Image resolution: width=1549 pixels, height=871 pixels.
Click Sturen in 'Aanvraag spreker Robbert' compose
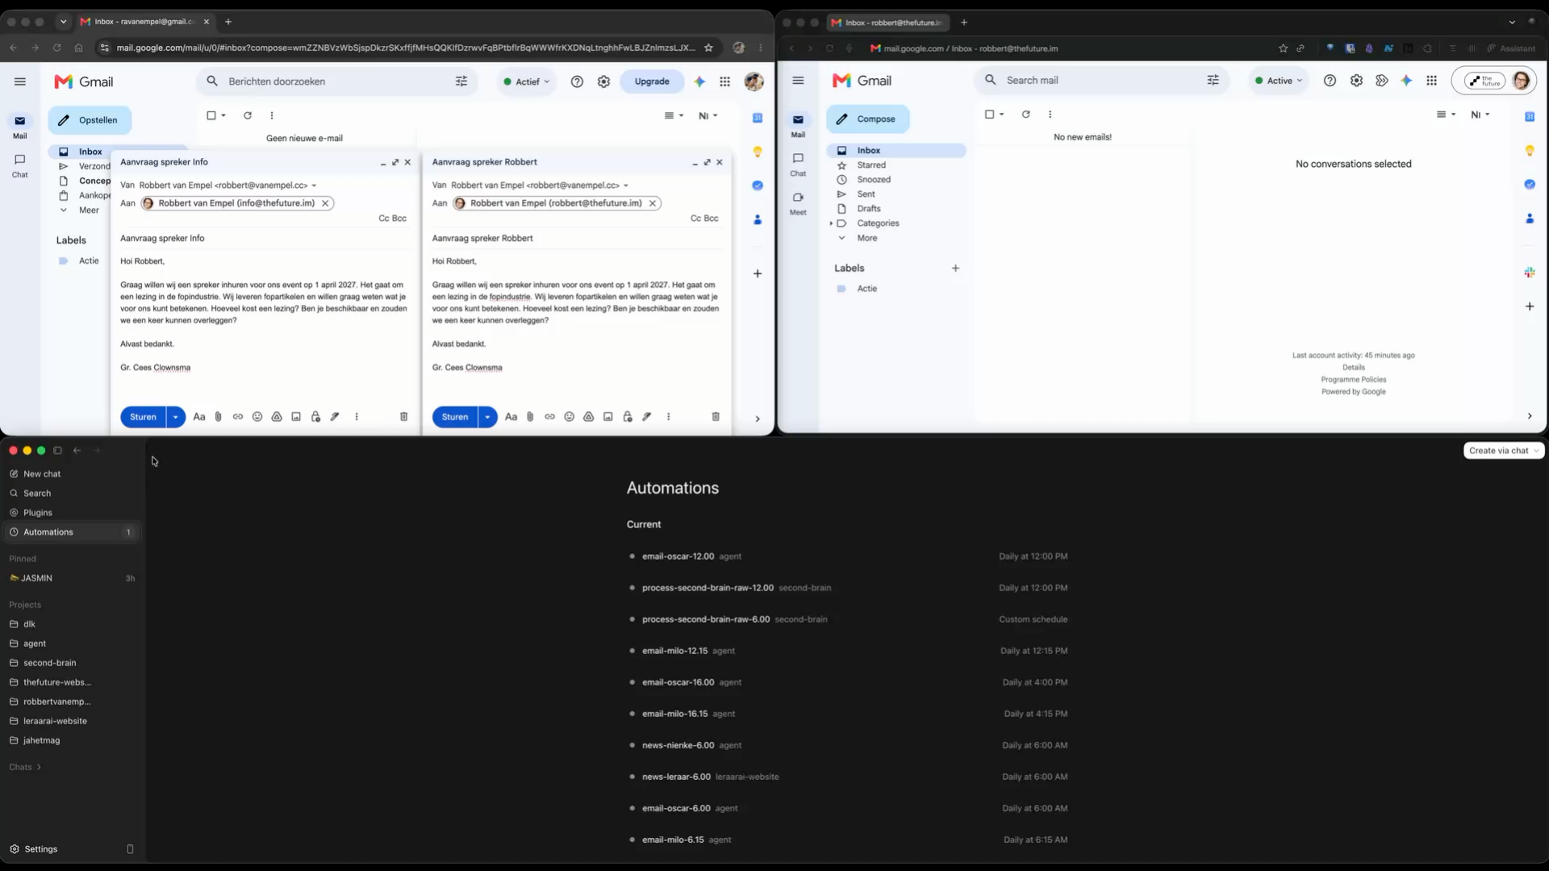coord(455,417)
